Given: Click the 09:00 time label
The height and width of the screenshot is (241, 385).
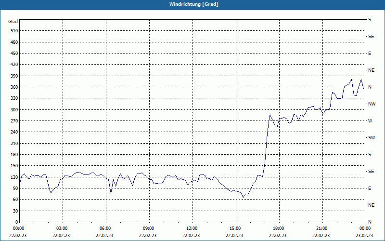Looking at the screenshot, I should 149,228.
